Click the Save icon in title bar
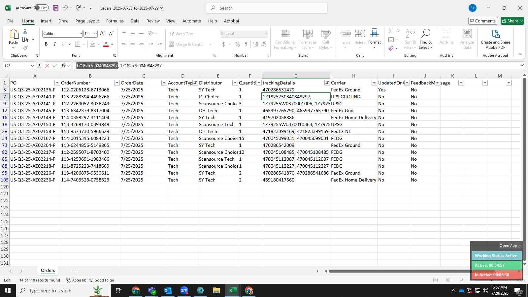528x297 pixels. 56,8
